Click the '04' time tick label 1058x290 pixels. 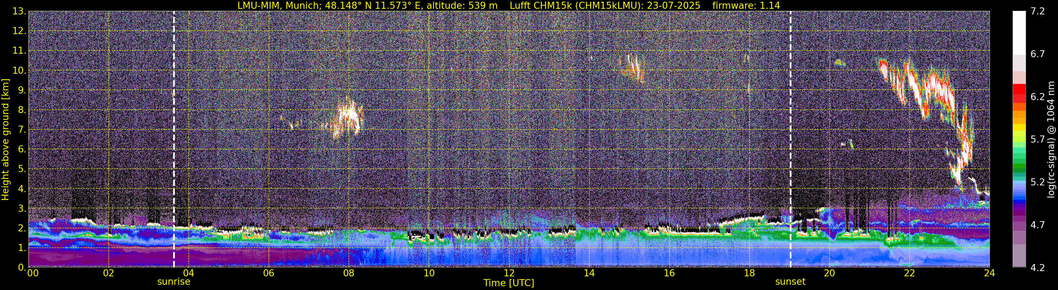(189, 273)
